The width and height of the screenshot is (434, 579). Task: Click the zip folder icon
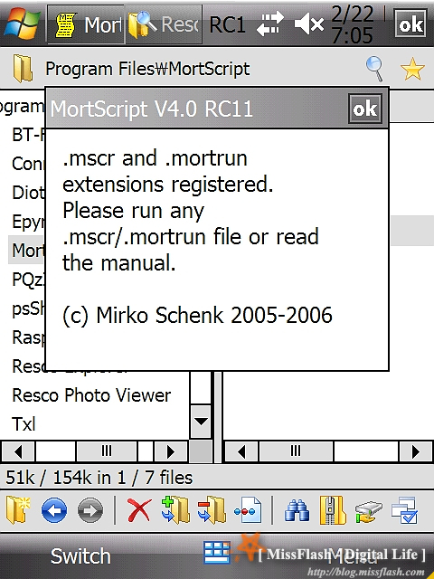pyautogui.click(x=333, y=510)
